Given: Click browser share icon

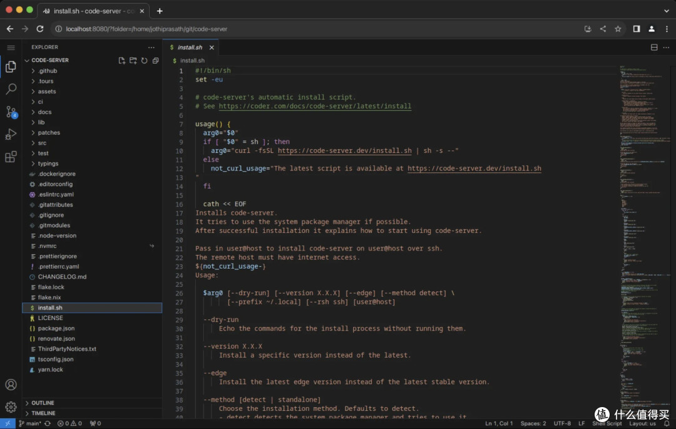Looking at the screenshot, I should (x=603, y=29).
